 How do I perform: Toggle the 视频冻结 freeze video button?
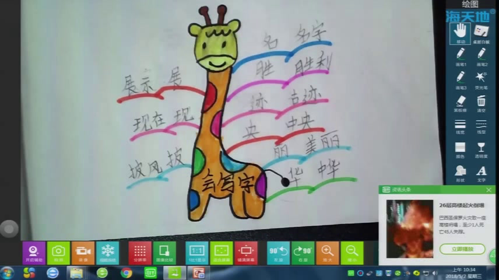pos(107,252)
